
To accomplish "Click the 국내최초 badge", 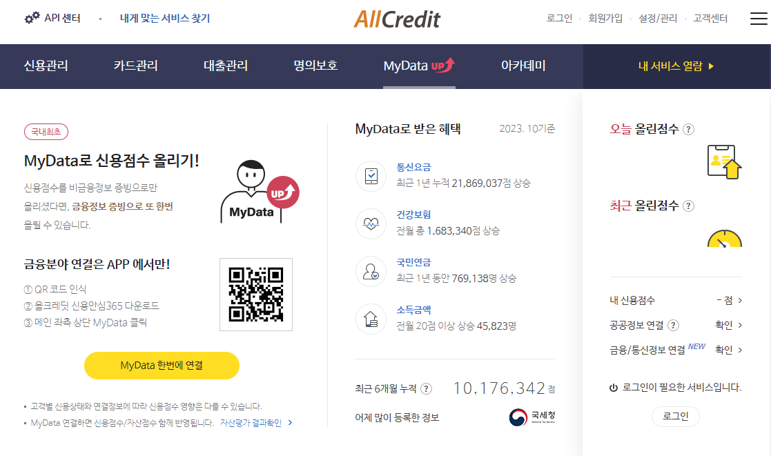I will [x=46, y=132].
